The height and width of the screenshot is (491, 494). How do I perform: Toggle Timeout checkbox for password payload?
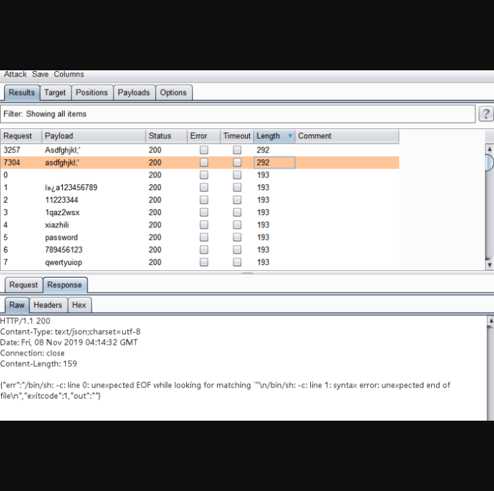point(237,237)
